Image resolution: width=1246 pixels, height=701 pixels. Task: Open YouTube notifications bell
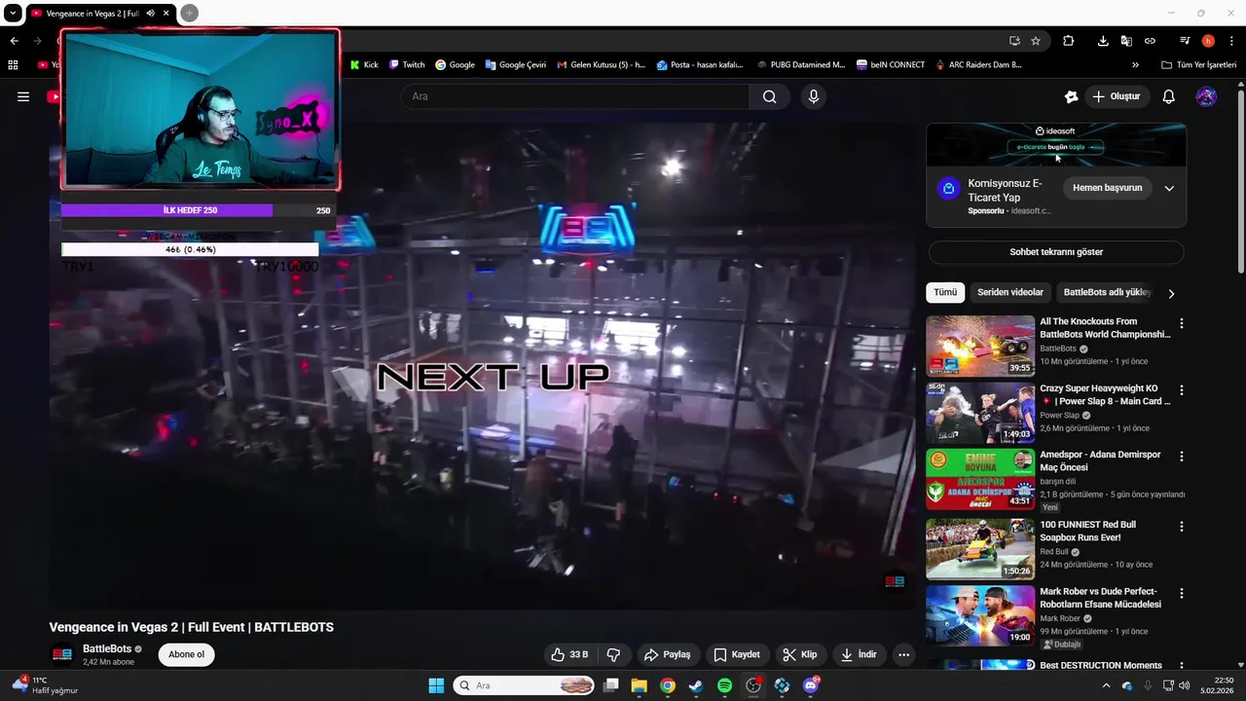[1169, 96]
